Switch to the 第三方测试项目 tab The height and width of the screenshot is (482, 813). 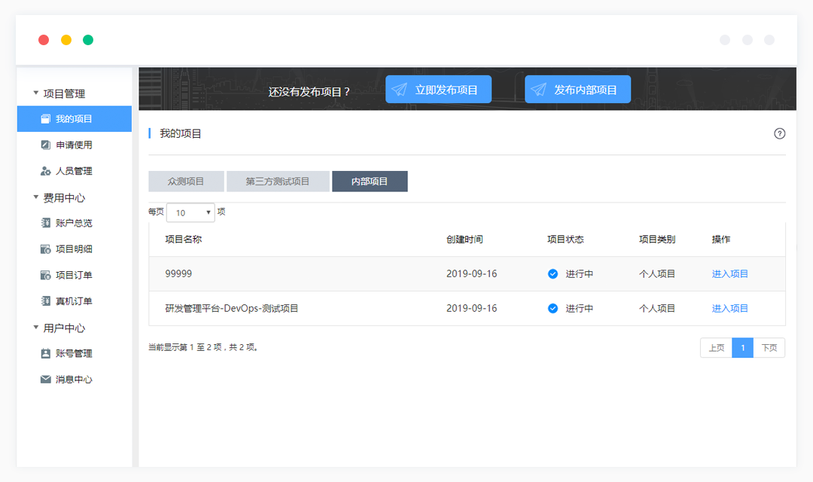click(x=278, y=182)
